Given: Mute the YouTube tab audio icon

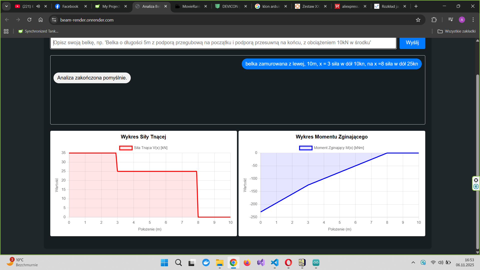Looking at the screenshot, I should (x=38, y=6).
